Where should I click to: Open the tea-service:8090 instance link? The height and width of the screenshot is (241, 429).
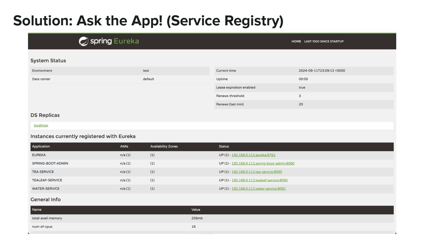(257, 172)
